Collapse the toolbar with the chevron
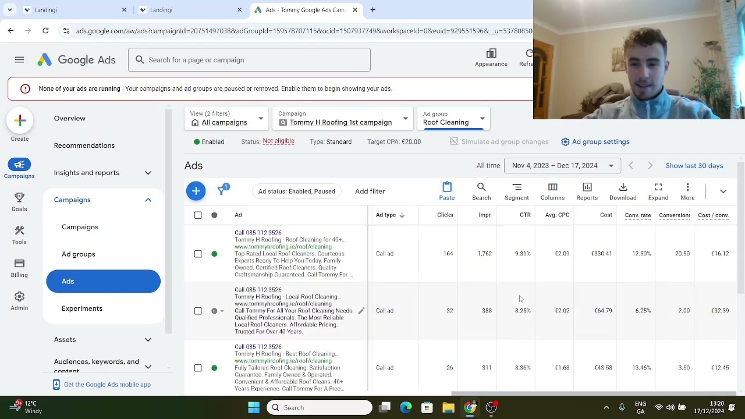 pos(723,191)
